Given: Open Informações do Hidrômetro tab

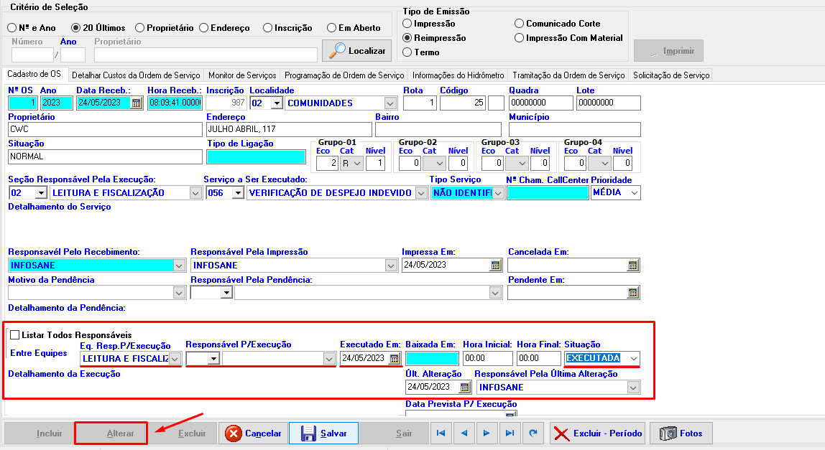Looking at the screenshot, I should click(x=458, y=75).
